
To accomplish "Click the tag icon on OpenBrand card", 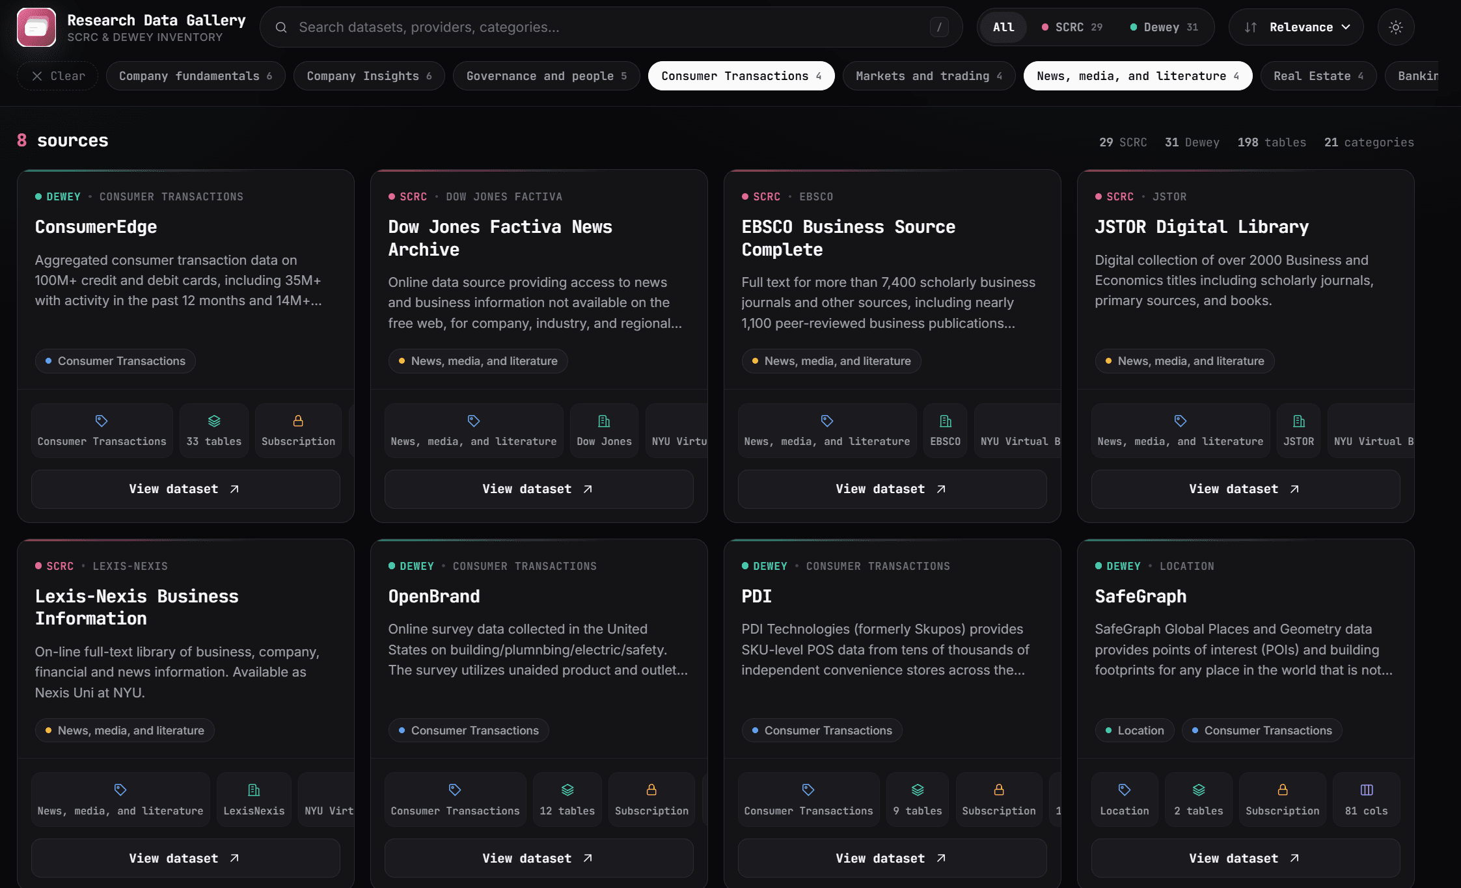I will point(455,790).
